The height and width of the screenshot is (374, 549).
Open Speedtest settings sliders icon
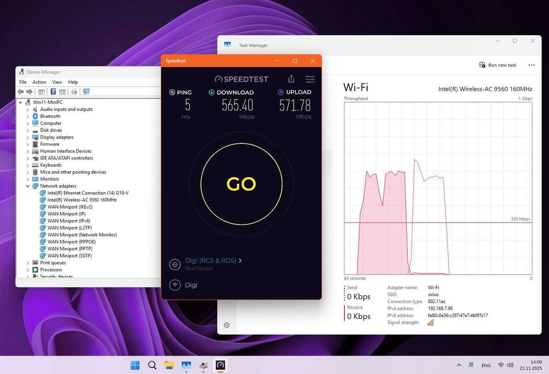(310, 79)
